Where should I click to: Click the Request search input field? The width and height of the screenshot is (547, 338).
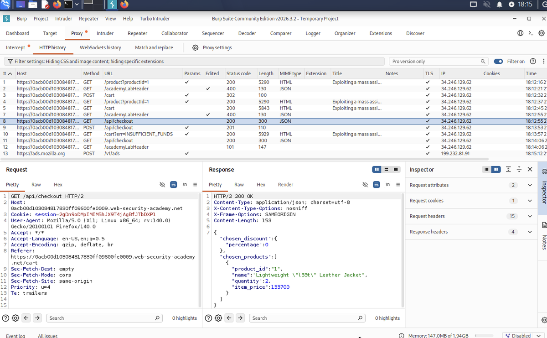tap(101, 318)
